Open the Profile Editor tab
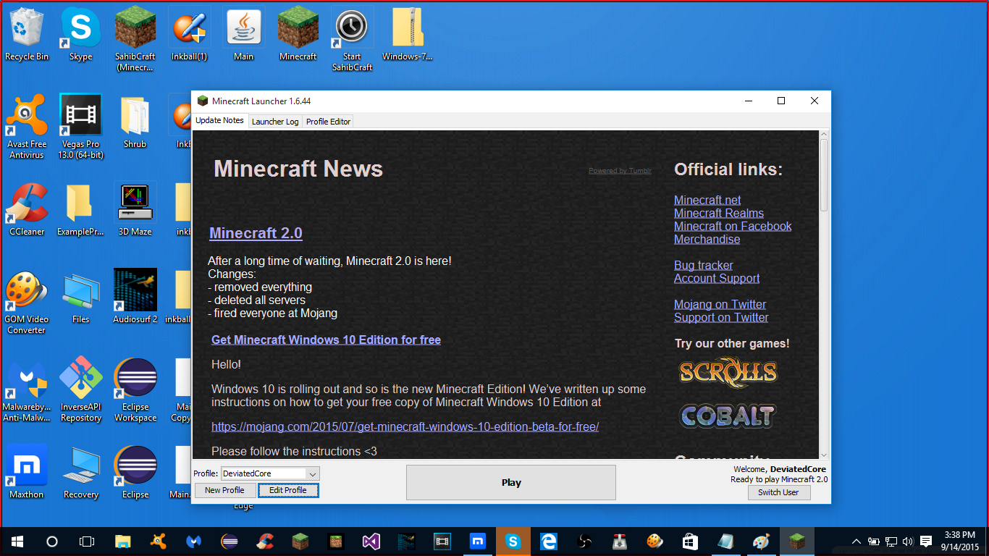The image size is (989, 556). 327,121
